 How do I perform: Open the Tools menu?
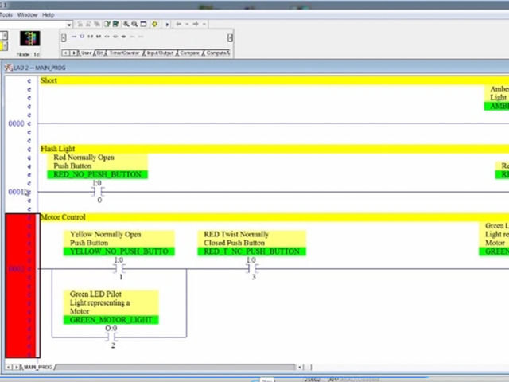[x=6, y=14]
